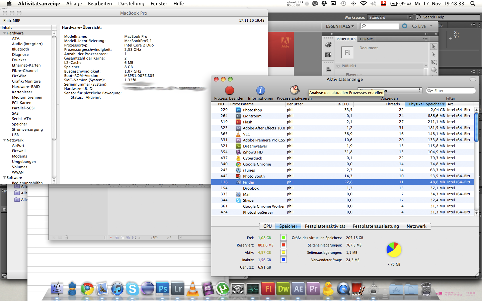Select Bluetooth in the Hardware list

click(x=20, y=49)
